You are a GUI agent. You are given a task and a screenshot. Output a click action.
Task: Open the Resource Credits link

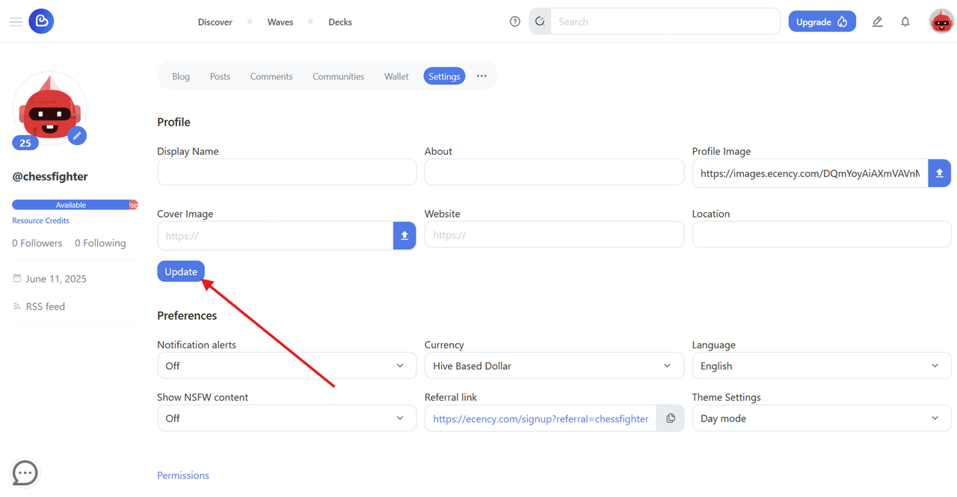pos(40,220)
